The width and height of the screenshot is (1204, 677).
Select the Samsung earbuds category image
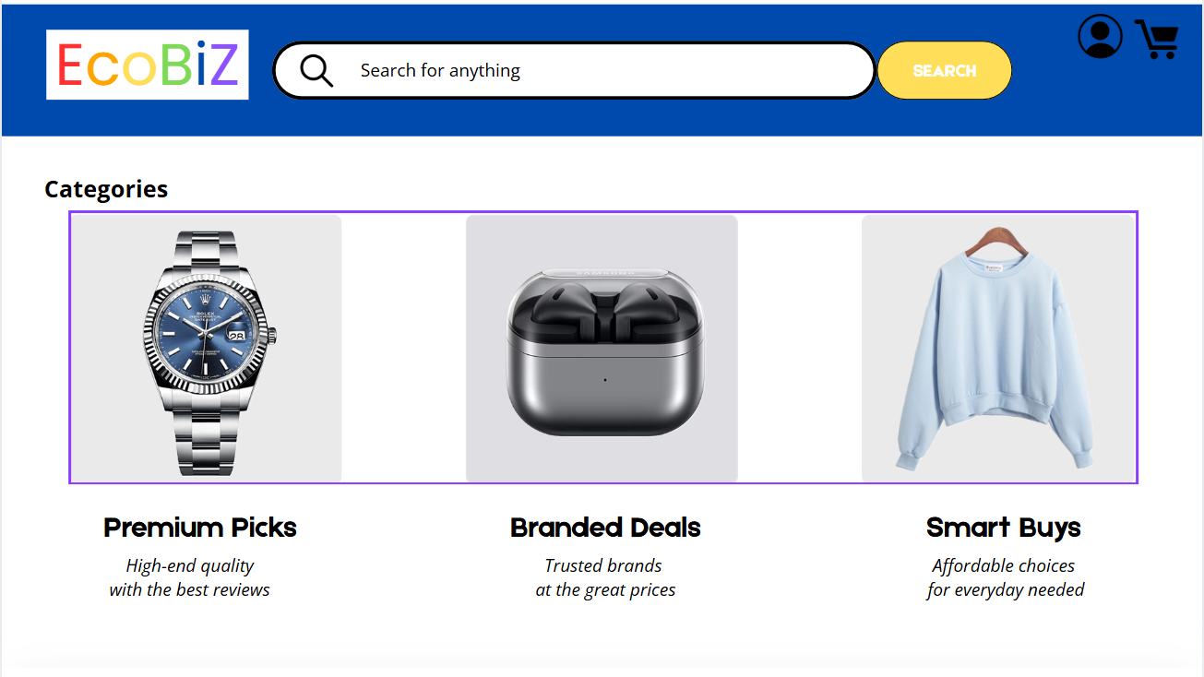coord(602,349)
